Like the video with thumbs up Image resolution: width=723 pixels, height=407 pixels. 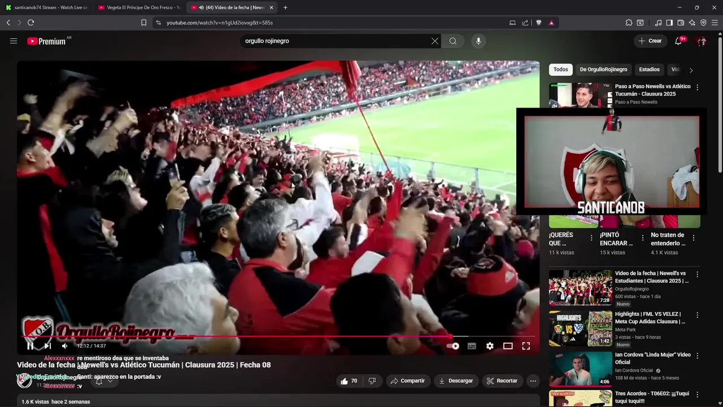[350, 381]
